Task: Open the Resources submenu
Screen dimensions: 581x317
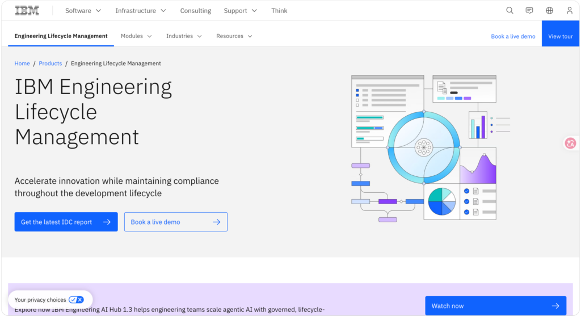Action: pyautogui.click(x=234, y=36)
